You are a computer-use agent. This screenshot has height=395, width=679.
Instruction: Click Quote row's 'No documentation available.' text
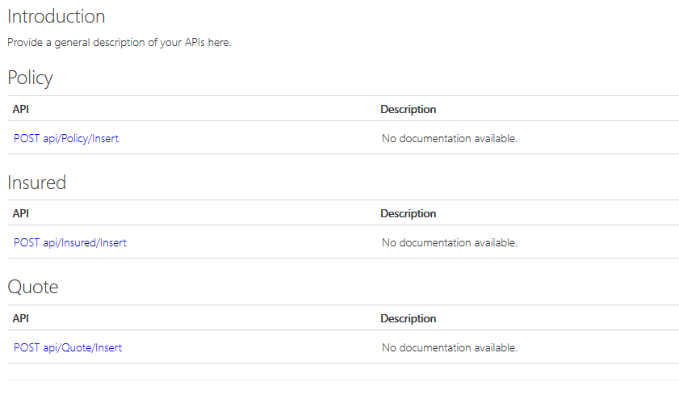(x=450, y=348)
